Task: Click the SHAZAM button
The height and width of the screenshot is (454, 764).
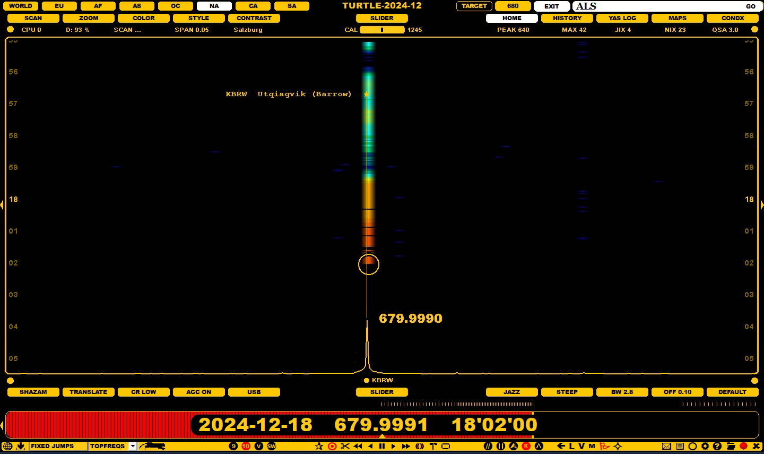Action: [x=33, y=392]
